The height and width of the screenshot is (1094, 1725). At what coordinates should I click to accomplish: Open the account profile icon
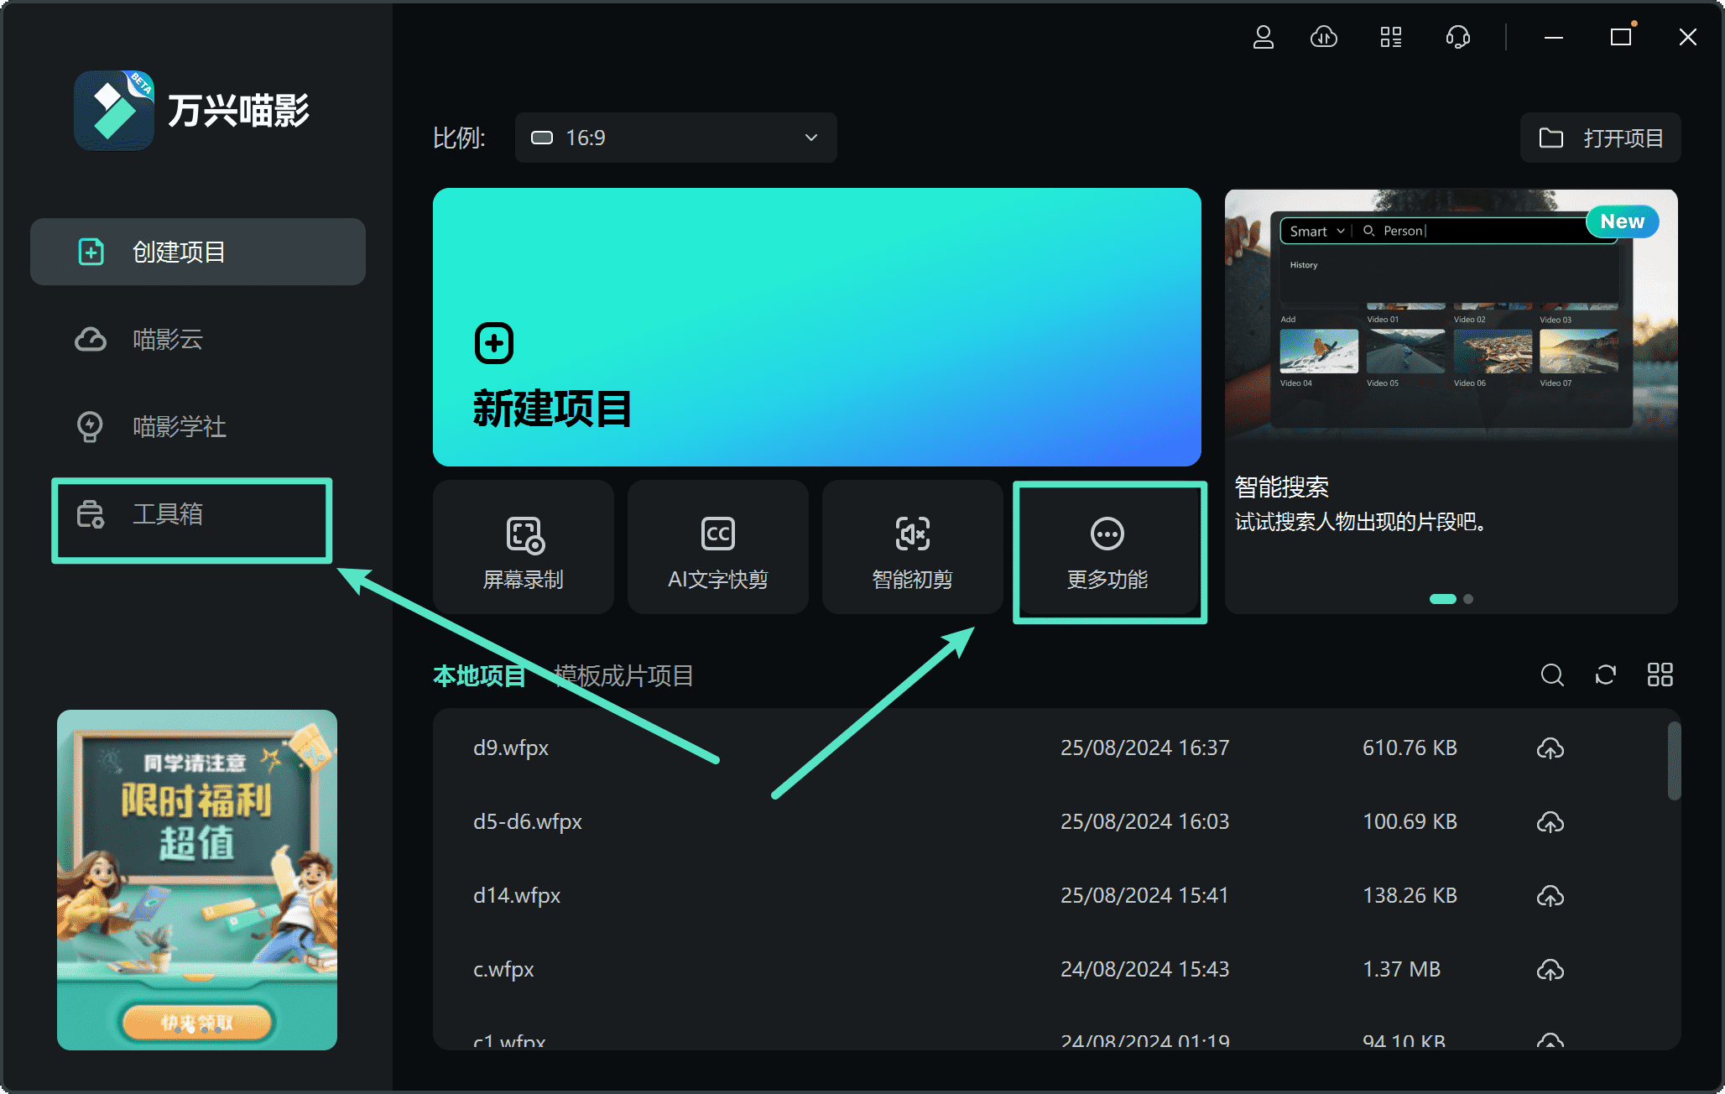point(1264,36)
